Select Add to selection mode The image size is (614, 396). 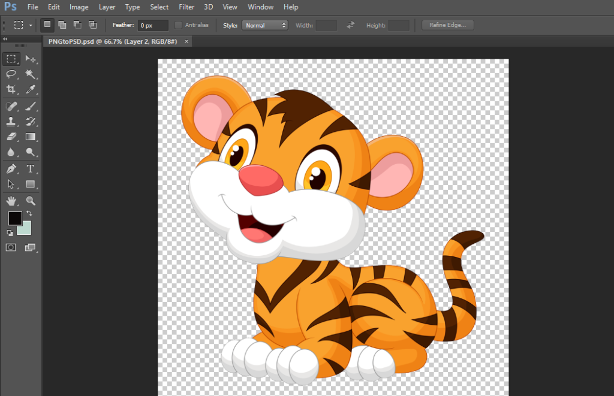point(62,25)
